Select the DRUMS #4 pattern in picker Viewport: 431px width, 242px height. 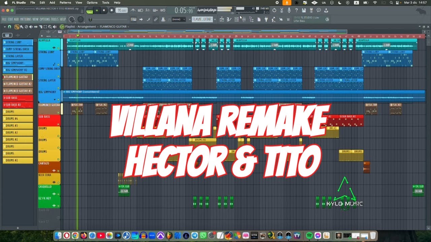click(18, 119)
